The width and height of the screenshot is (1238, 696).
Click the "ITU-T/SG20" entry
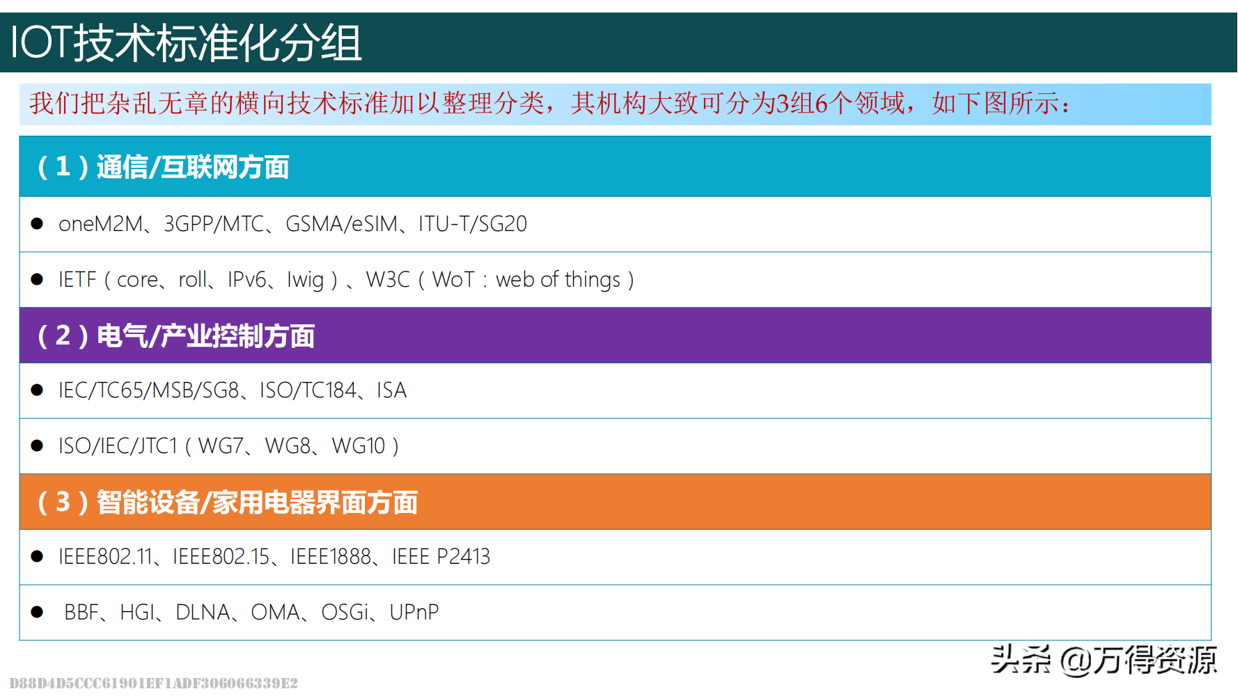(473, 224)
